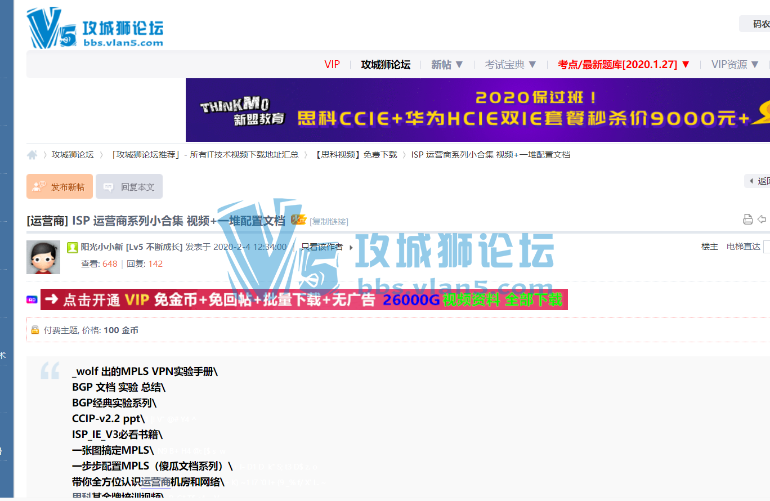The image size is (770, 501).
Task: Click the 码农 button at top right
Action: 755,24
